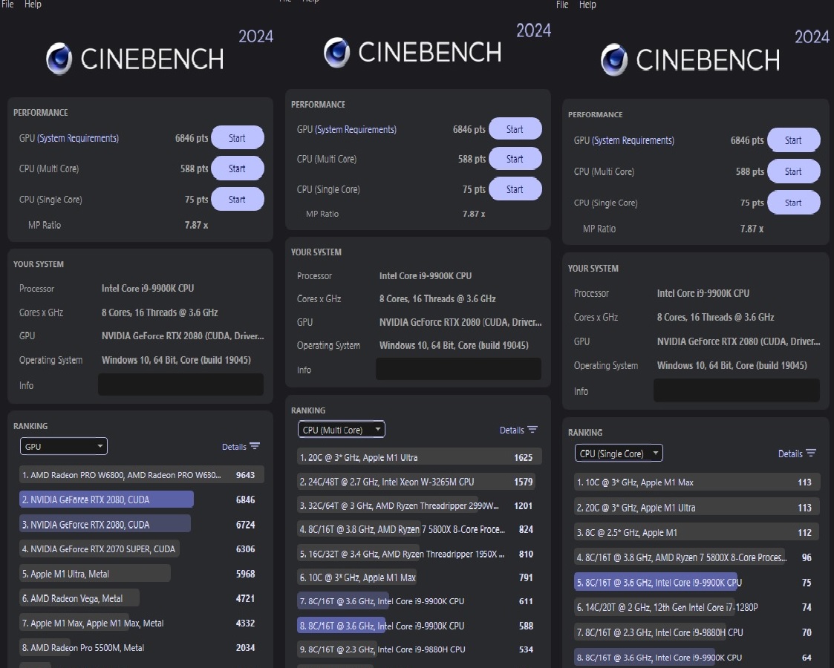Start CPU Multi Core test in middle window
The width and height of the screenshot is (834, 668).
click(515, 159)
